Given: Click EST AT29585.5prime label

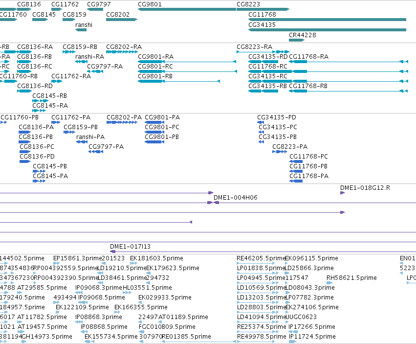Looking at the screenshot, I should 42,288.
